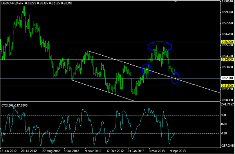Click the 9 Nov 2012 date label
The image size is (235, 154).
(x=93, y=151)
